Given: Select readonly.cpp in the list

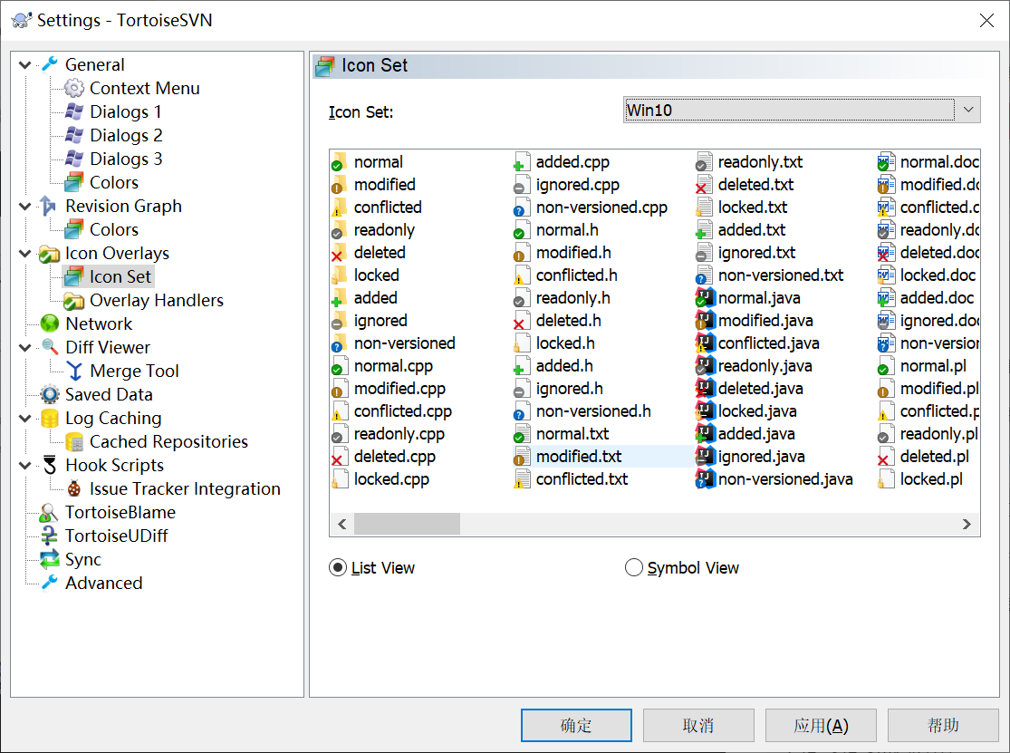Looking at the screenshot, I should tap(399, 434).
